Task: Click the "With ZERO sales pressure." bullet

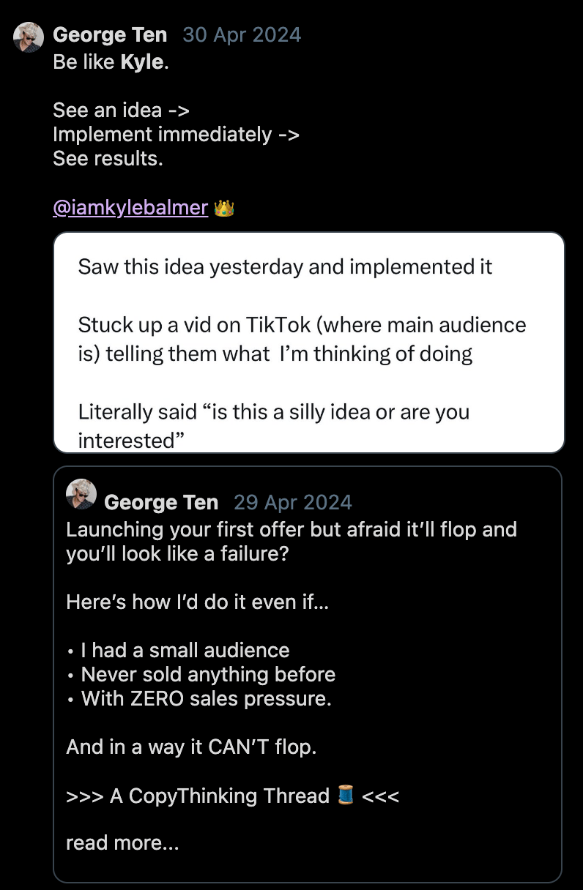Action: pos(206,698)
